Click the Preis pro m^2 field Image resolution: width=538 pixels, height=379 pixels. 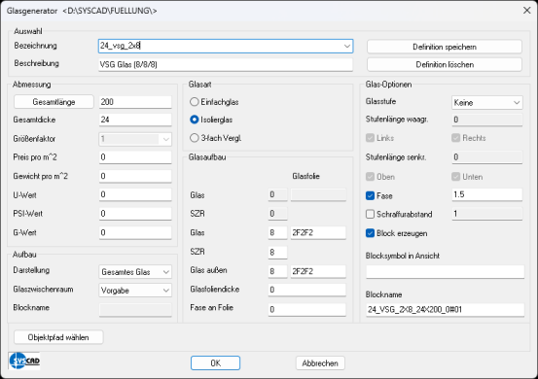(135, 157)
